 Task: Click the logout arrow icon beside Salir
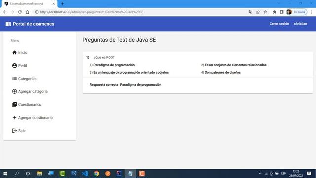pyautogui.click(x=14, y=131)
